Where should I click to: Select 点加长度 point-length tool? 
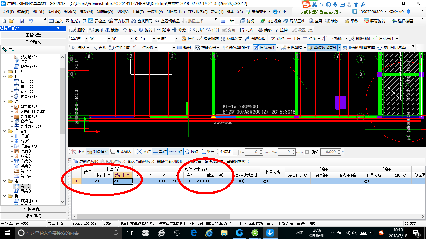click(x=119, y=48)
